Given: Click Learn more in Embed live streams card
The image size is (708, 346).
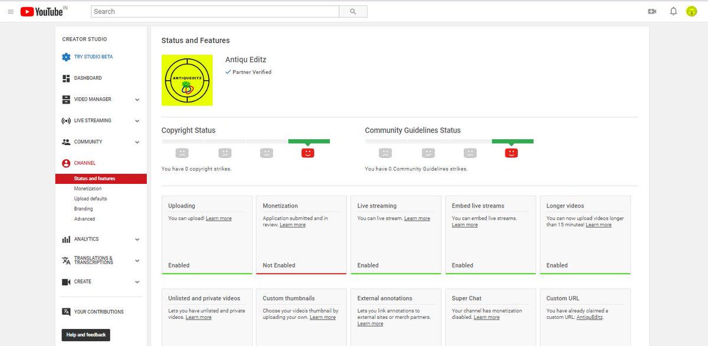Looking at the screenshot, I should [x=465, y=225].
